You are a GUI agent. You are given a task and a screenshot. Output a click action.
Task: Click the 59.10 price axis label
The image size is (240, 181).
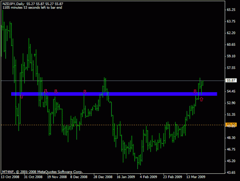point(231,56)
